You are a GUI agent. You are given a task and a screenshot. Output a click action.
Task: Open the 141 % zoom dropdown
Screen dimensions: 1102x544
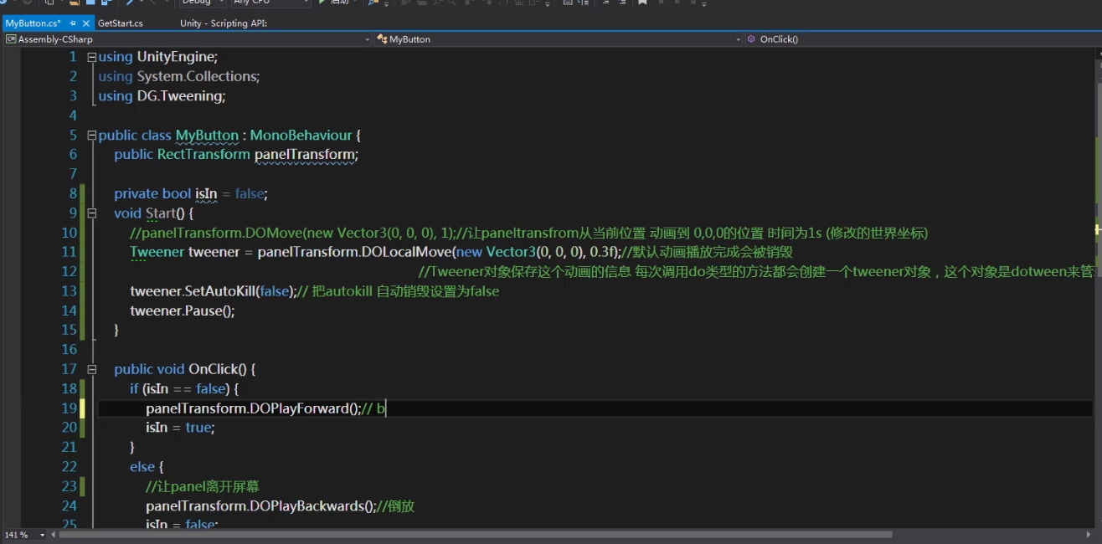pos(24,534)
